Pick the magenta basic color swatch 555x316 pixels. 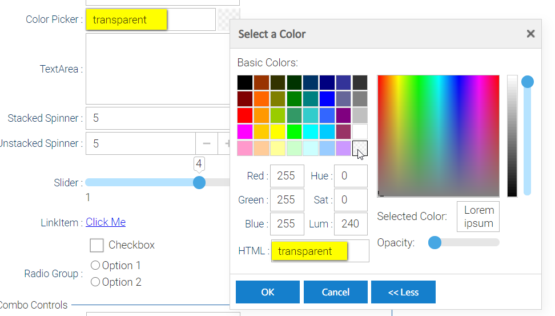click(x=245, y=132)
